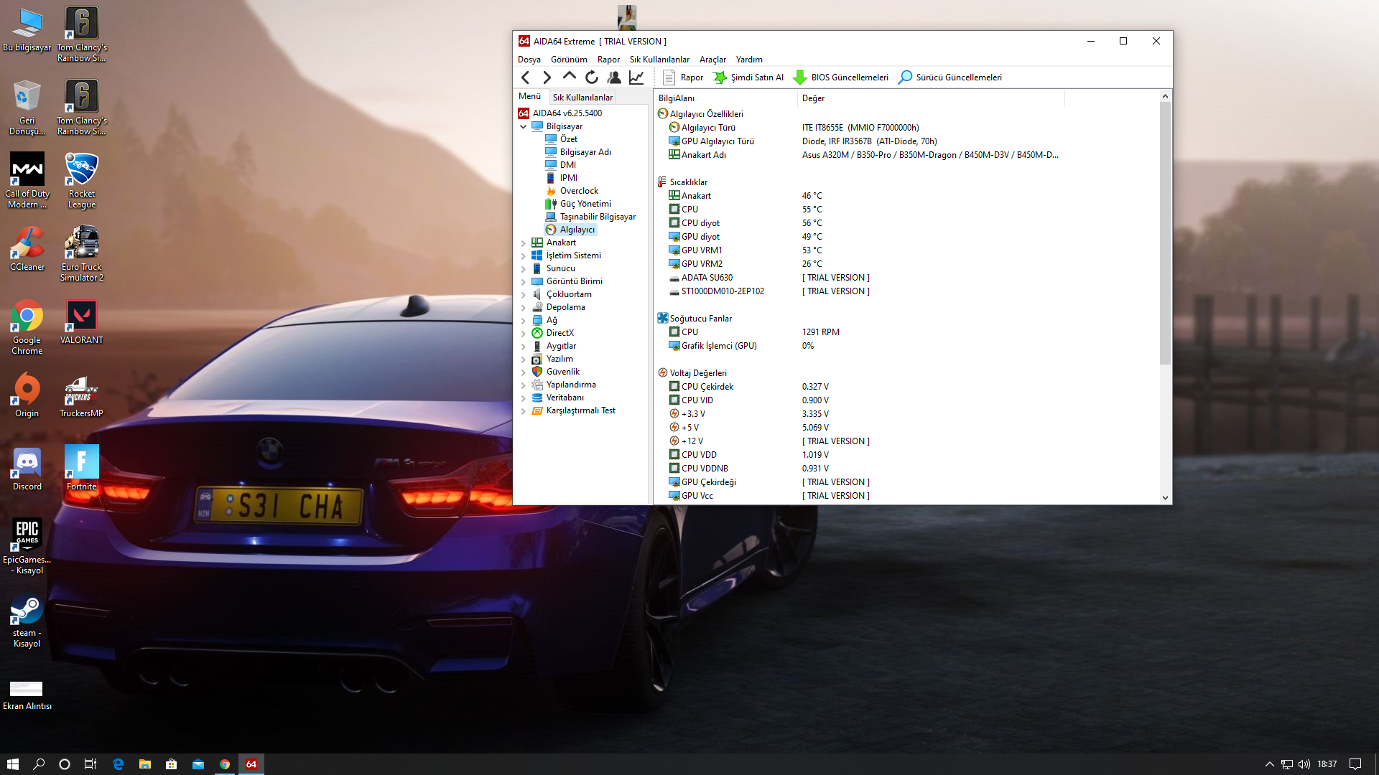Viewport: 1379px width, 775px height.
Task: Click the Back arrow in AIDA64 toolbar
Action: tap(525, 77)
